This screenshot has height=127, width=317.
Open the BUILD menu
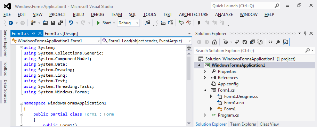click(x=79, y=15)
